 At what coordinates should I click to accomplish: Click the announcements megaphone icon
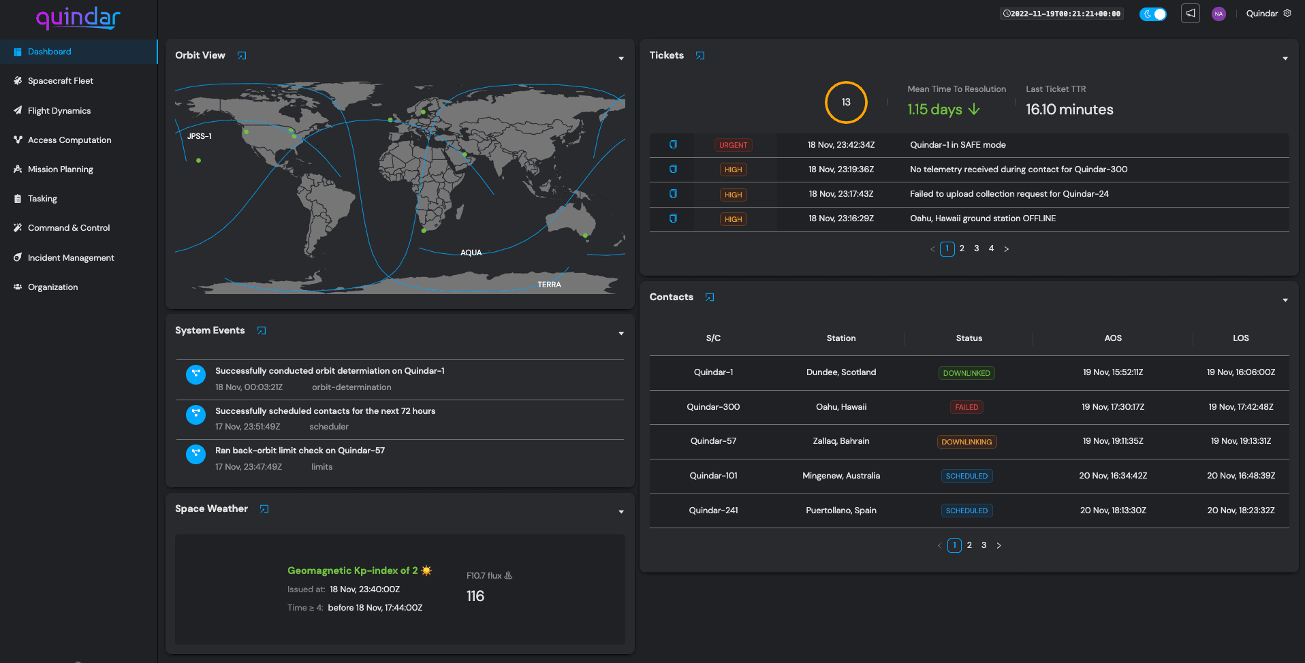1190,14
